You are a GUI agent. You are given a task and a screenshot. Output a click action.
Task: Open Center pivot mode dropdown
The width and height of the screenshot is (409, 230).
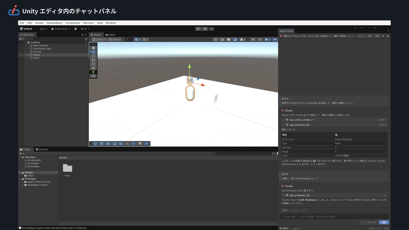coord(99,40)
